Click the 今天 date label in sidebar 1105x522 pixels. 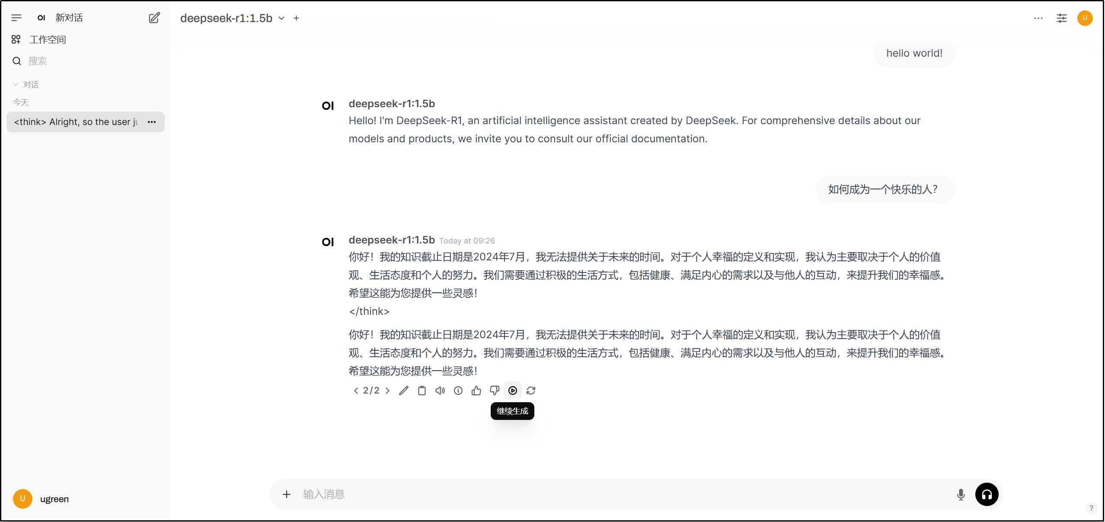(21, 102)
